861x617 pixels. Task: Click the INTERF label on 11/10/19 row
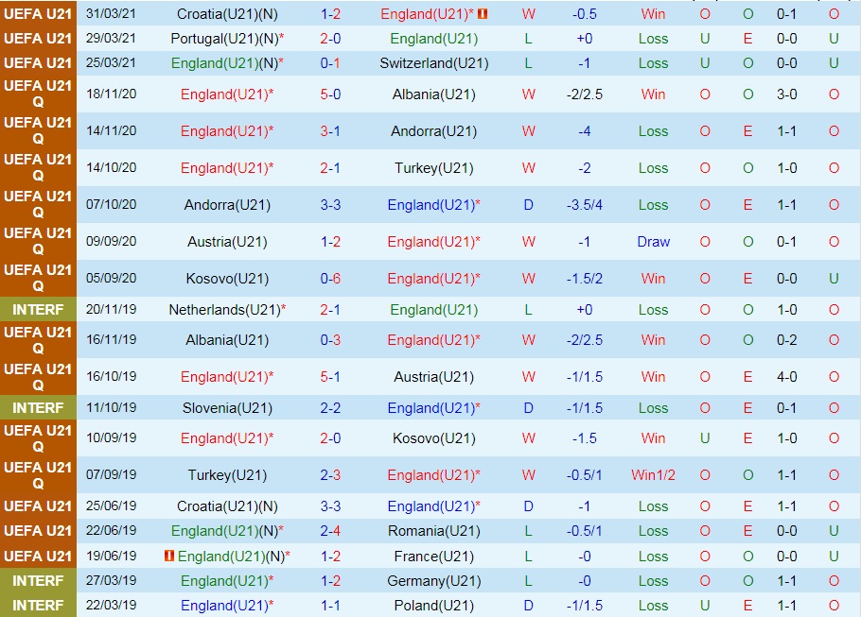click(x=38, y=408)
